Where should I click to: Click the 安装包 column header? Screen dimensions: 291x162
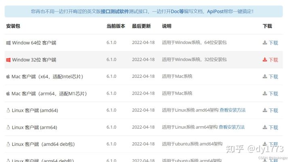[x=13, y=26]
